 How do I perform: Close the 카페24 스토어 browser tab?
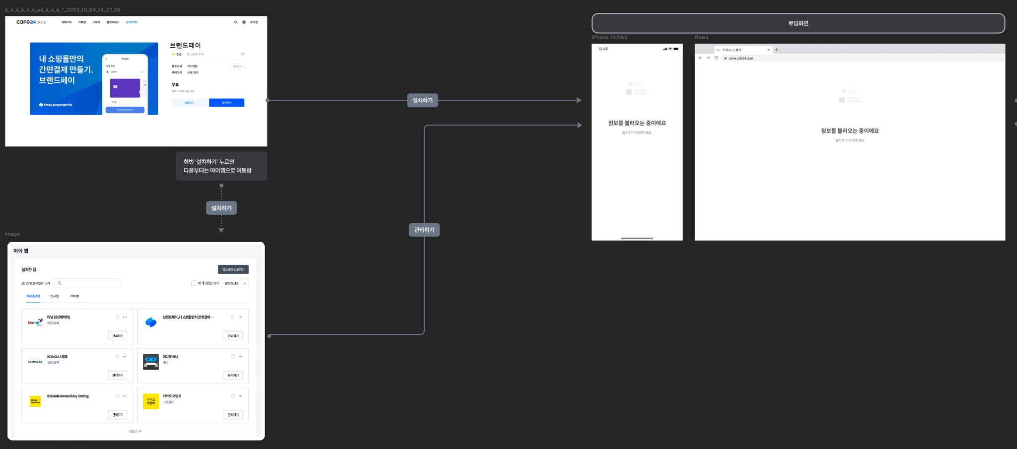(769, 50)
